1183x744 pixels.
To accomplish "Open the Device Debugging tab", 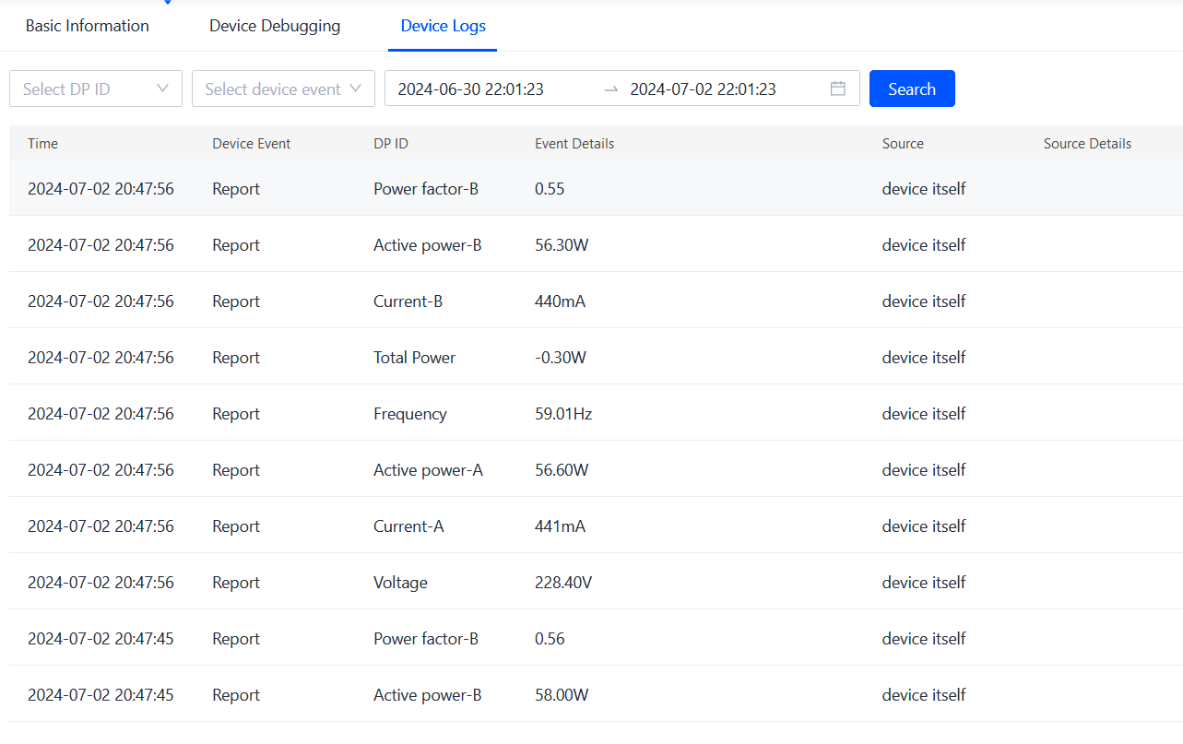I will point(275,26).
